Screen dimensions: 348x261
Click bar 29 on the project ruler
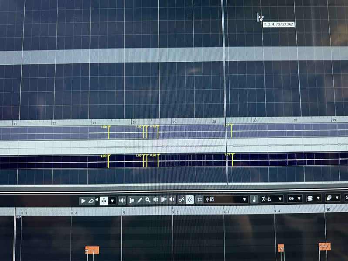[334, 120]
